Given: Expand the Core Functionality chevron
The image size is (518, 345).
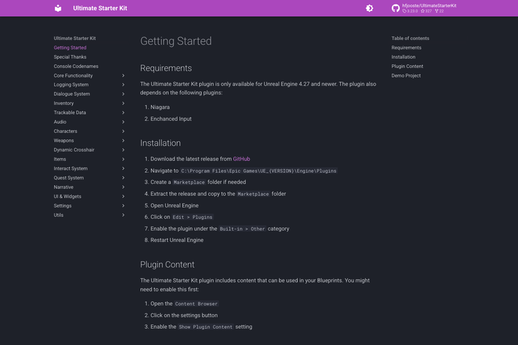Looking at the screenshot, I should click(x=123, y=76).
